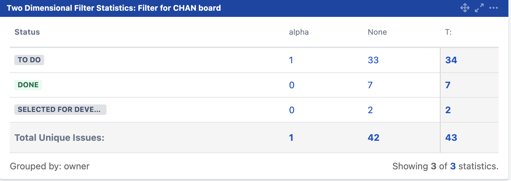This screenshot has height=181, width=511.
Task: Open Selected for Development row total 2
Action: [x=448, y=110]
